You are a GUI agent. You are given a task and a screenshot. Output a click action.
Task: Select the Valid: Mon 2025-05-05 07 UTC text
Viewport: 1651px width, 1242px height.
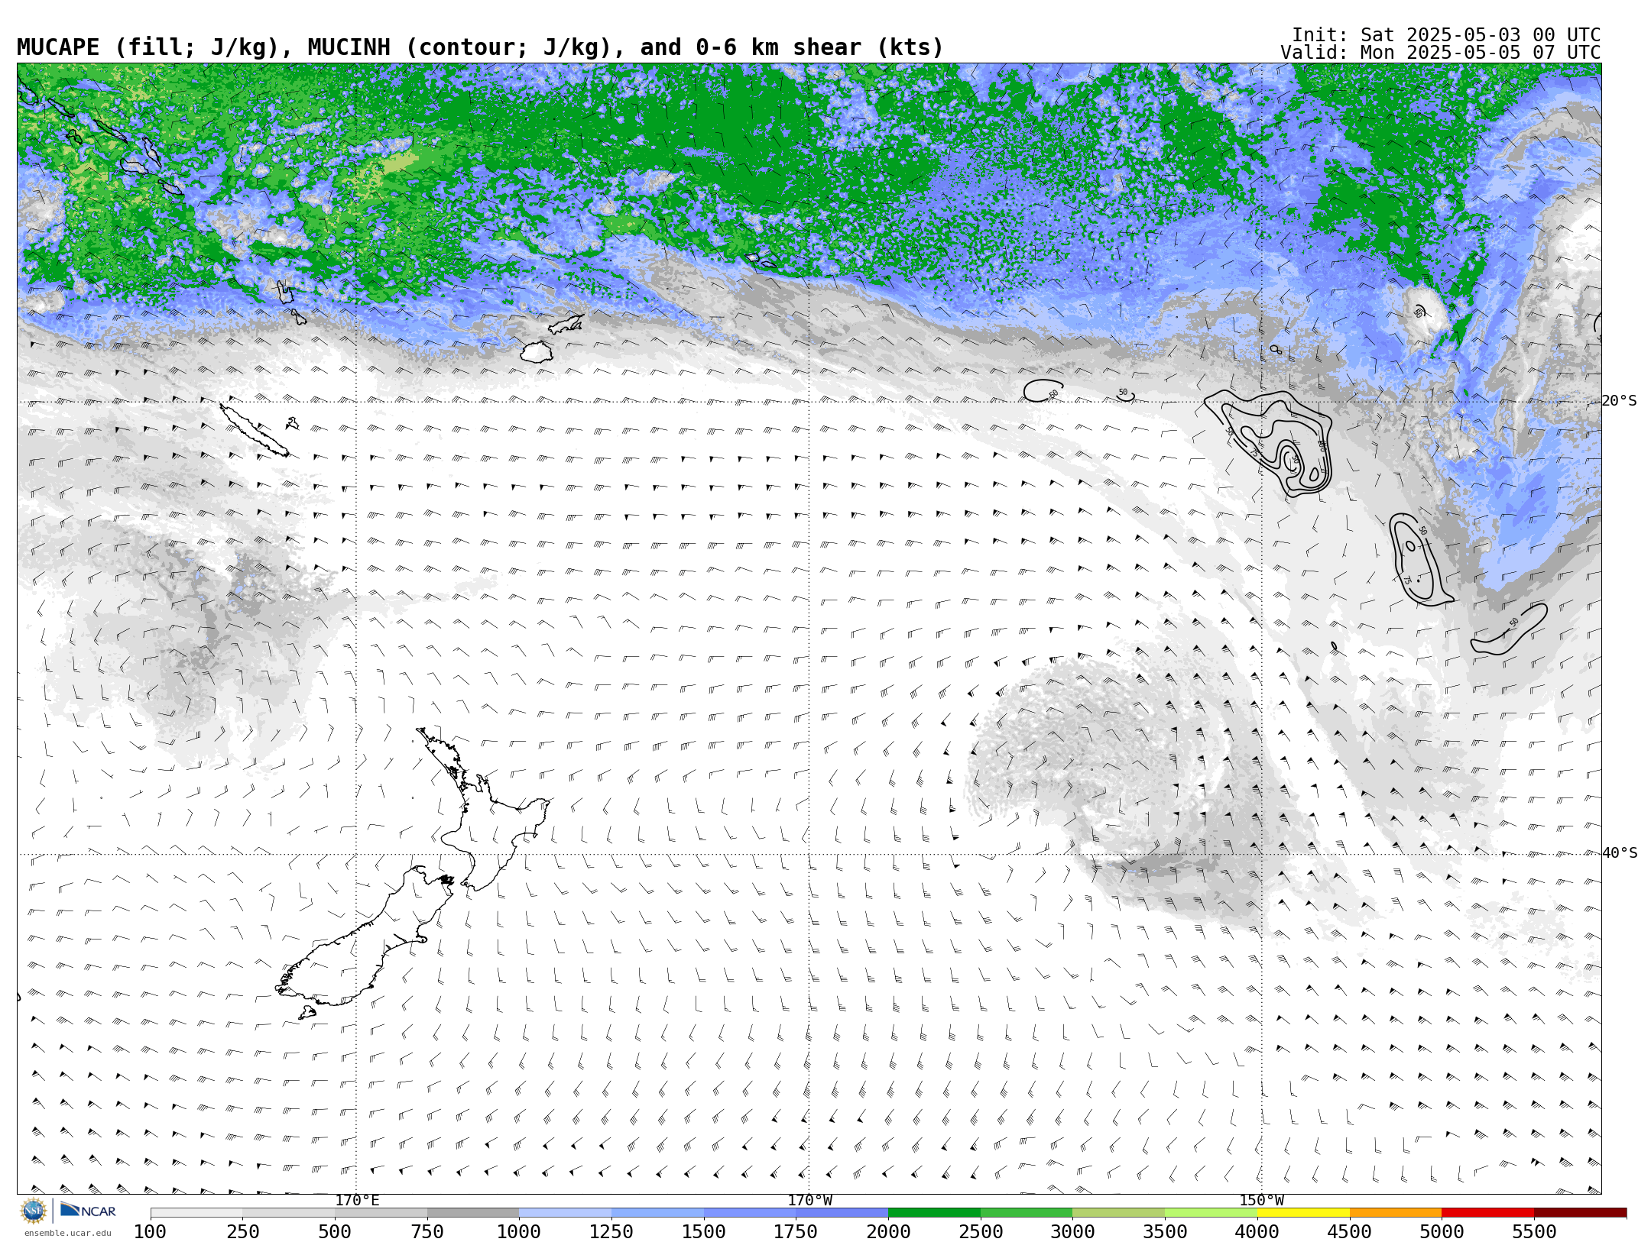1440,53
